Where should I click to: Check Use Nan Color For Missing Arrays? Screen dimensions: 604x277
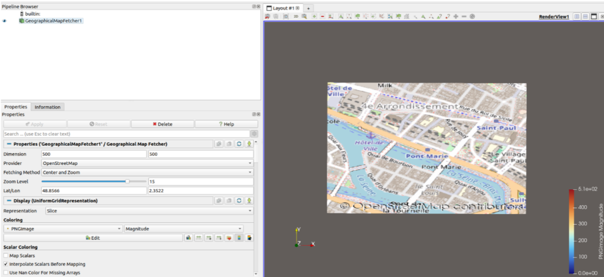click(6, 273)
